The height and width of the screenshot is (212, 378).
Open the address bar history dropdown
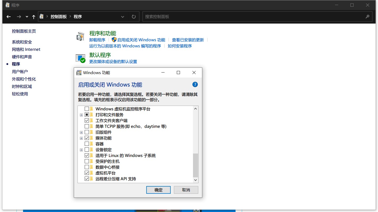click(123, 17)
